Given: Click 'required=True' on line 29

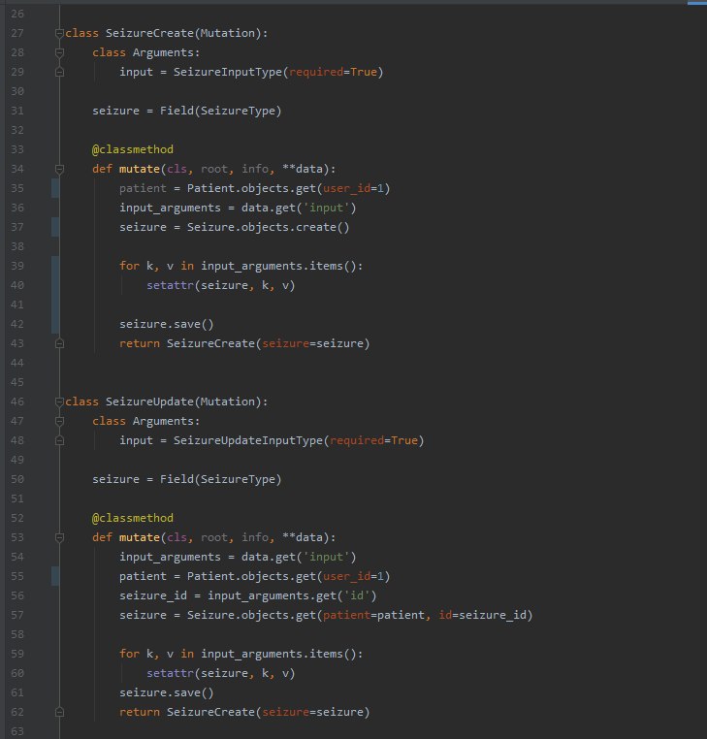Looking at the screenshot, I should [333, 72].
